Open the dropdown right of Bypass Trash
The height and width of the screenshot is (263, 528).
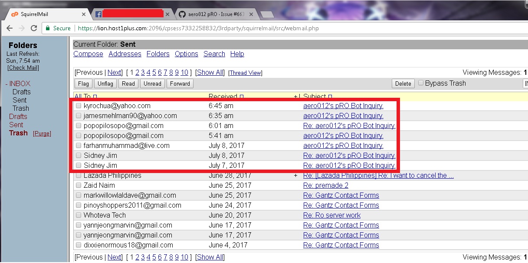(525, 83)
